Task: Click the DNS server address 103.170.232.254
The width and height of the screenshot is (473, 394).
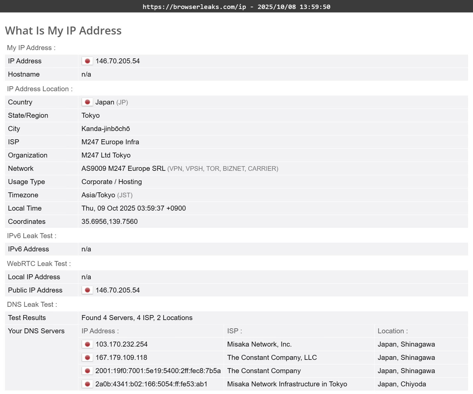Action: click(x=121, y=344)
